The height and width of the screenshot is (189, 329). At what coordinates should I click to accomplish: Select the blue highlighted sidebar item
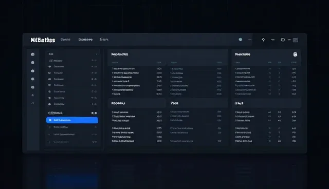[x=72, y=120]
